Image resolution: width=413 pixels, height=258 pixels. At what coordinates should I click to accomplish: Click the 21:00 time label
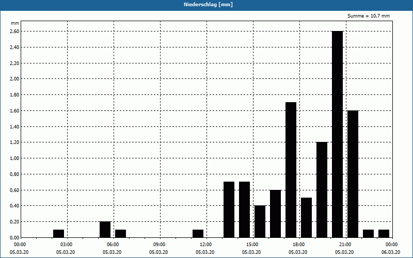click(346, 245)
